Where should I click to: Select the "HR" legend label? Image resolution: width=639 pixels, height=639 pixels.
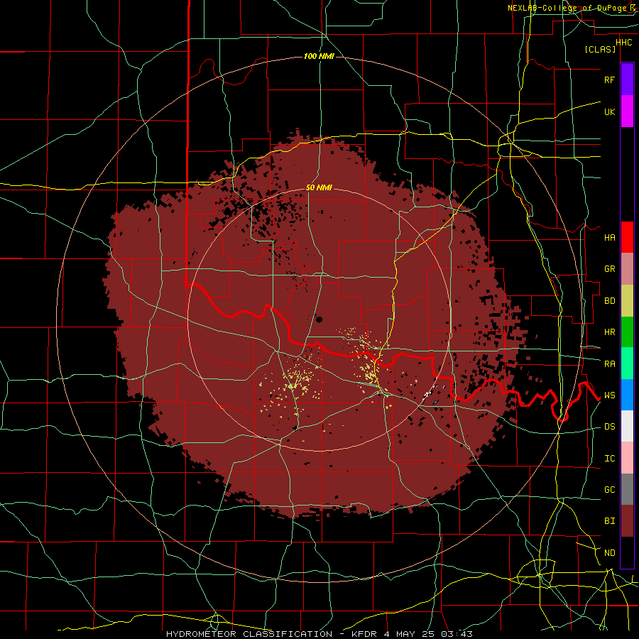[609, 332]
